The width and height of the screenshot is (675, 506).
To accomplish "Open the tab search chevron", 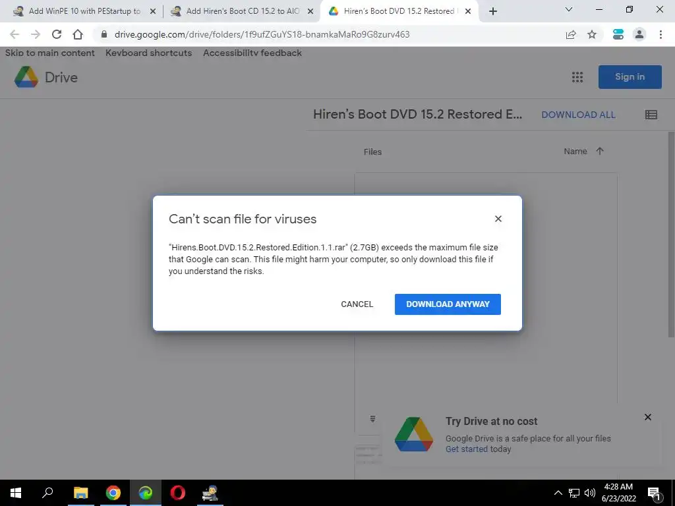I will [x=569, y=9].
